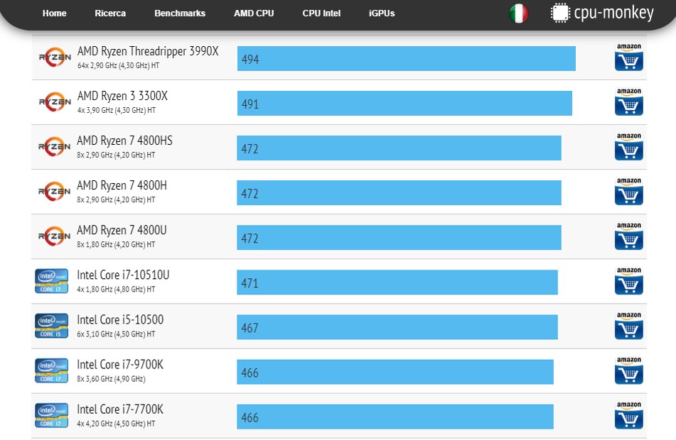Viewport: 676px width, 440px height.
Task: Click Intel badge beside Core i7-10510U
Action: tap(51, 281)
